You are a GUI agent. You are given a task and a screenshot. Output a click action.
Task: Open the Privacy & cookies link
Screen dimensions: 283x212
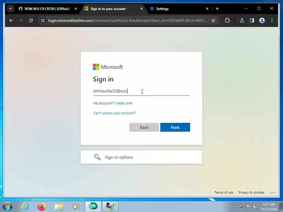251,192
